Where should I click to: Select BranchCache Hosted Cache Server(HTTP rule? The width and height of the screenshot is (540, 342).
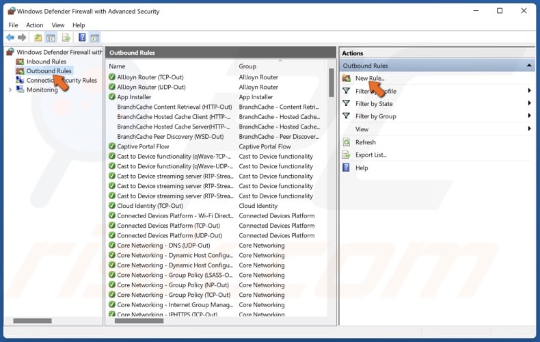174,127
